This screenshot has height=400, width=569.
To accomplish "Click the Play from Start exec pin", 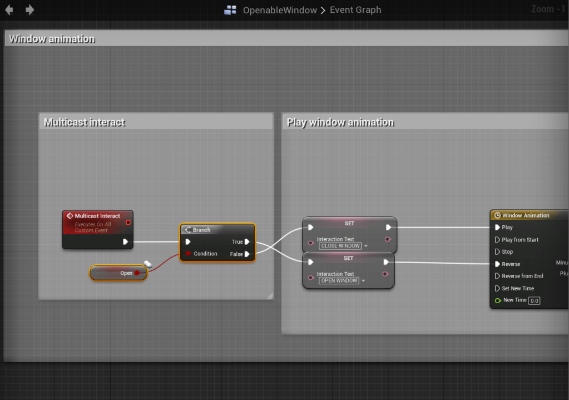I will click(497, 240).
